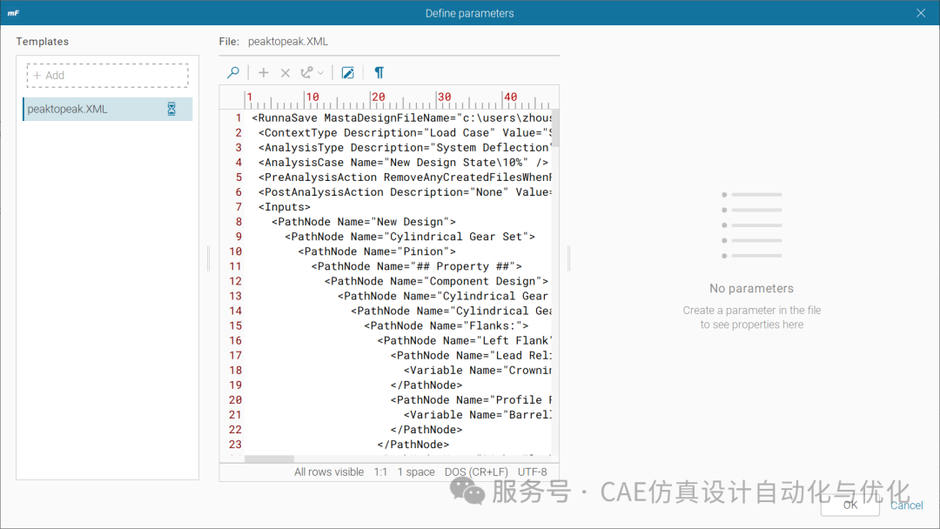Image resolution: width=940 pixels, height=529 pixels.
Task: Open the search tool in the editor toolbar
Action: pyautogui.click(x=233, y=72)
